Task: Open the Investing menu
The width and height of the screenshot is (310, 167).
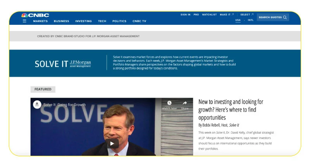Action: tap(83, 21)
